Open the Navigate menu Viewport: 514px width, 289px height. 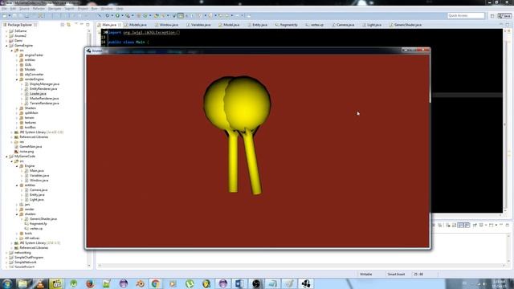(x=55, y=9)
